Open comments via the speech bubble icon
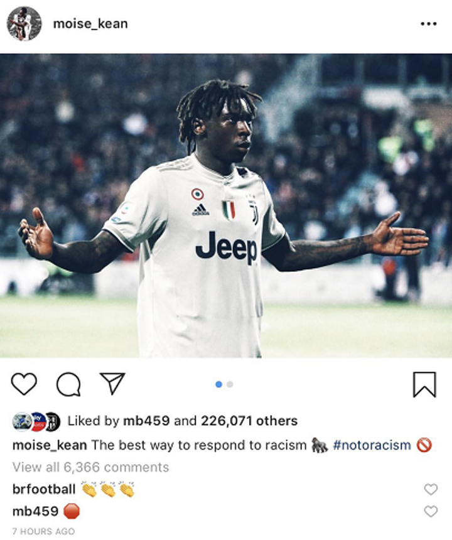Image resolution: width=452 pixels, height=540 pixels. 68,384
